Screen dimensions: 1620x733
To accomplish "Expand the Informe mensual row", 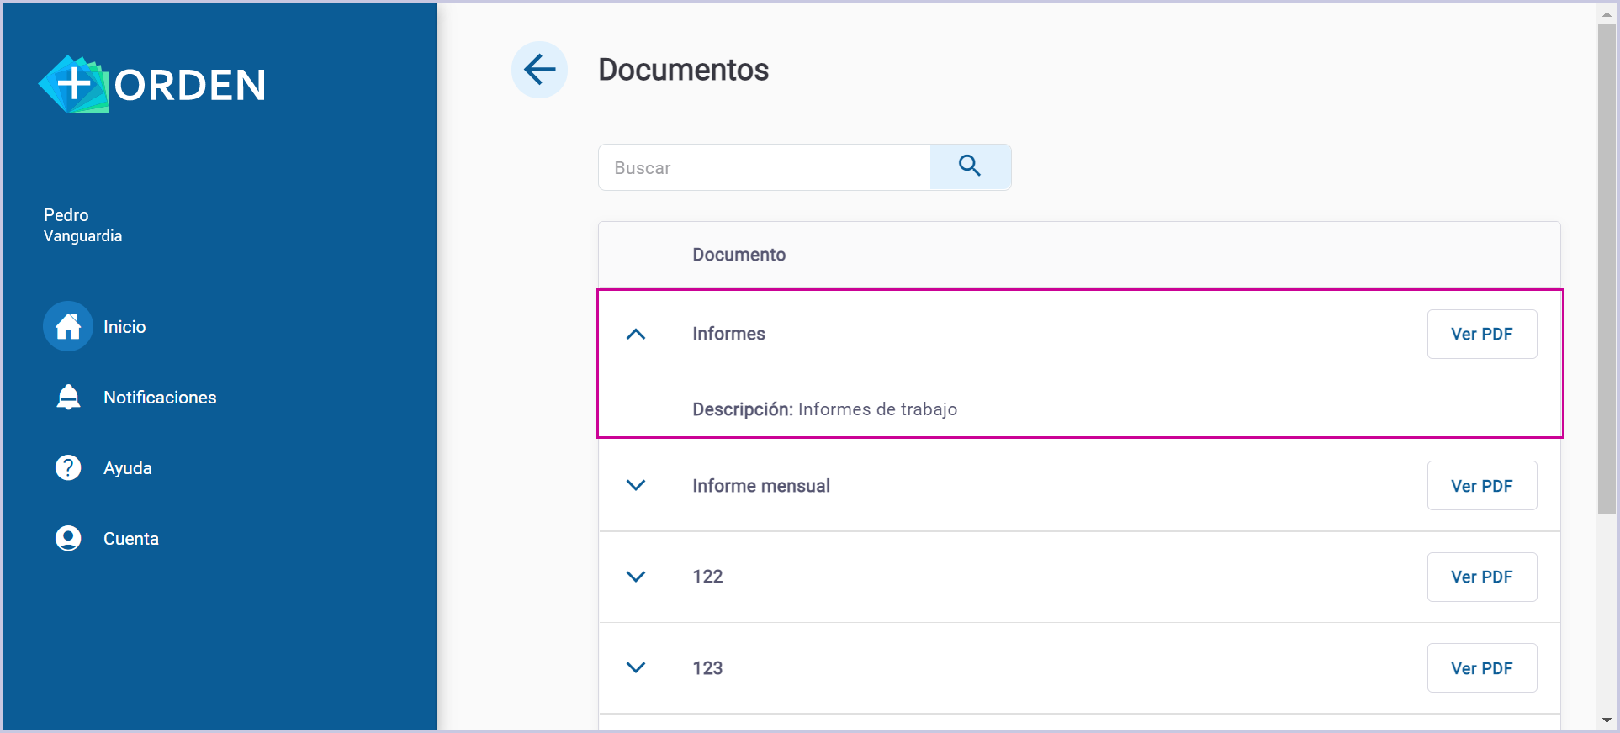I will (636, 485).
